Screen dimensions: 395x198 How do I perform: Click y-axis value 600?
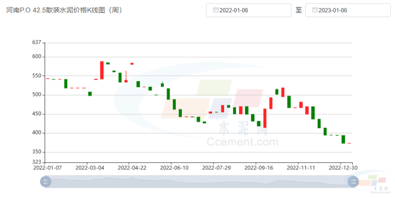pos(37,57)
